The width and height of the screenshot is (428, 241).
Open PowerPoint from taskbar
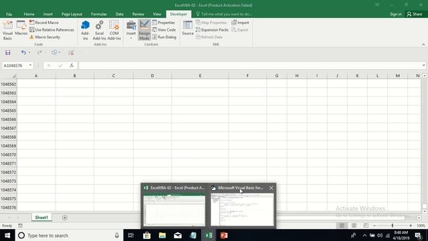(x=224, y=236)
